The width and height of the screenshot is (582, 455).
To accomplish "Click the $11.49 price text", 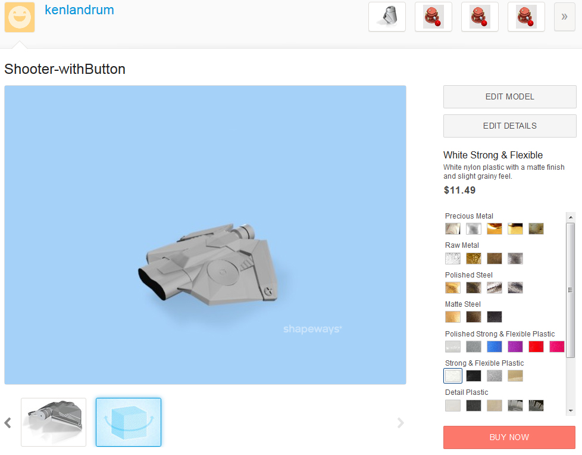I will tap(459, 190).
